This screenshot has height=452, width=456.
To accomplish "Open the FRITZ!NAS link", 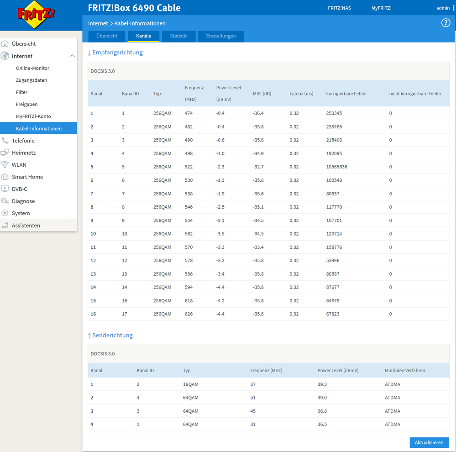I will (339, 8).
